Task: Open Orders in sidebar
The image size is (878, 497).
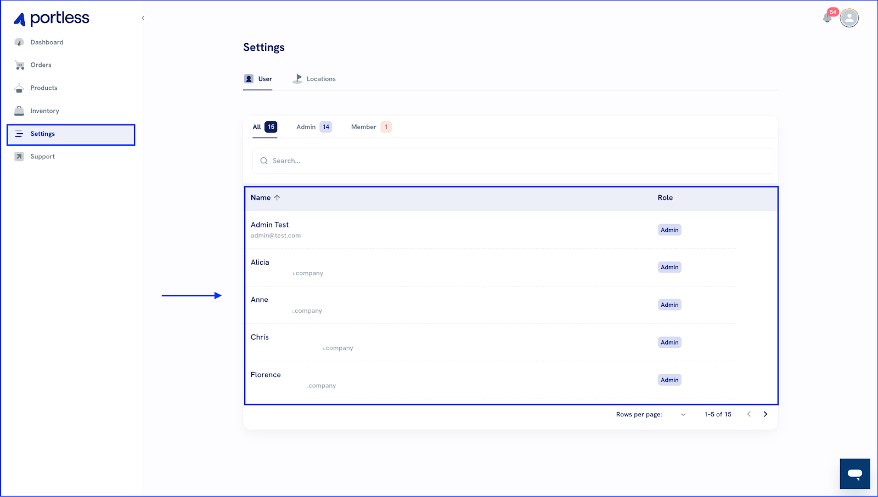Action: coord(41,65)
